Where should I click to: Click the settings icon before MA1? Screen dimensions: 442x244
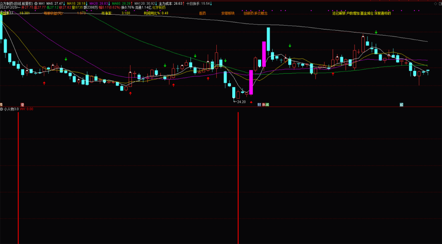[36, 3]
